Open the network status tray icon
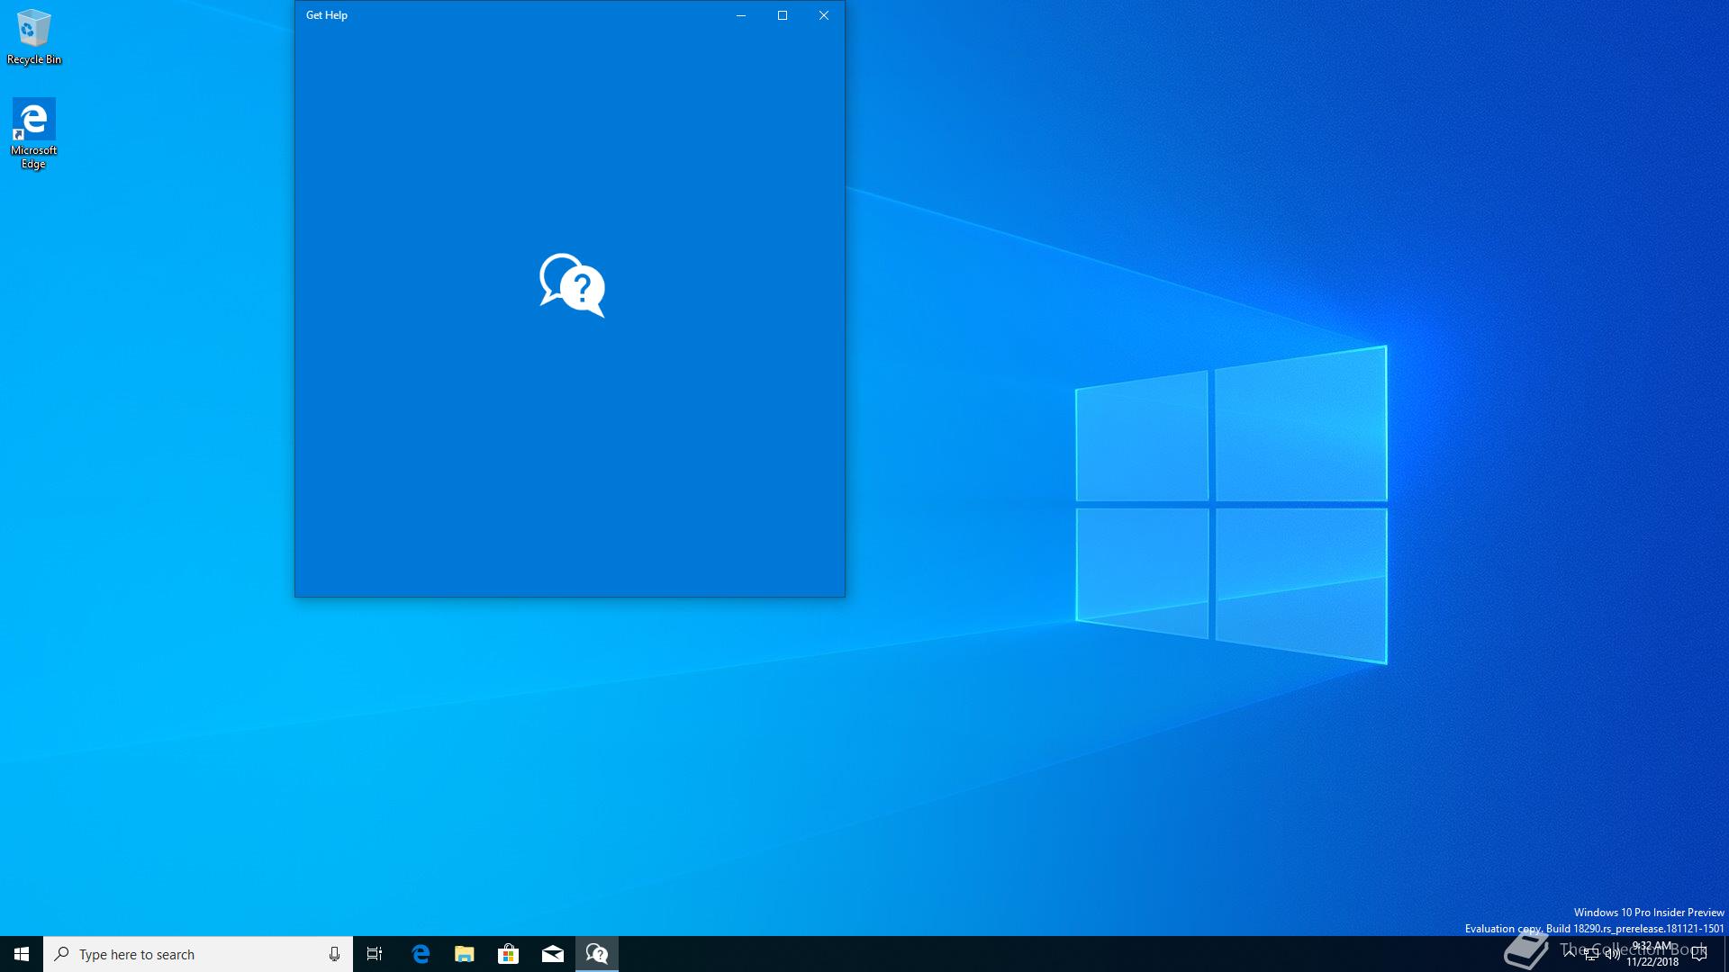This screenshot has height=972, width=1729. click(1591, 954)
